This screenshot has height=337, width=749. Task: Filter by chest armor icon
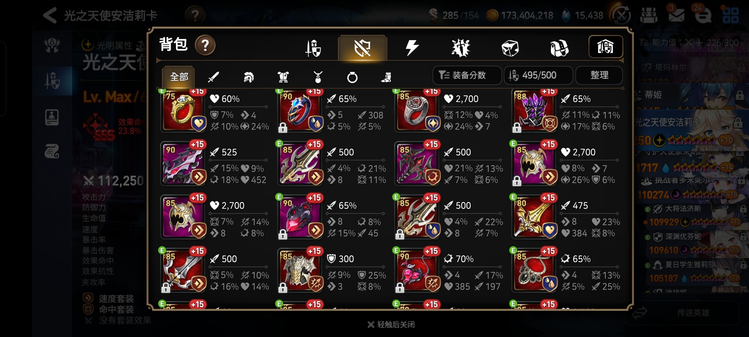283,77
